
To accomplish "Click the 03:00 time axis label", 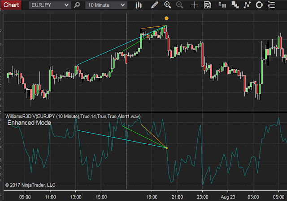I will click(253, 197).
